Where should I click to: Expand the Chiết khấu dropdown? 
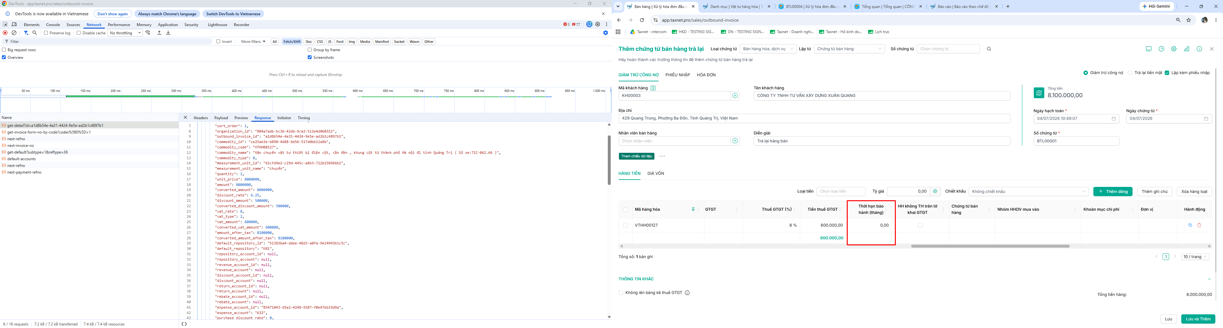coord(1028,191)
